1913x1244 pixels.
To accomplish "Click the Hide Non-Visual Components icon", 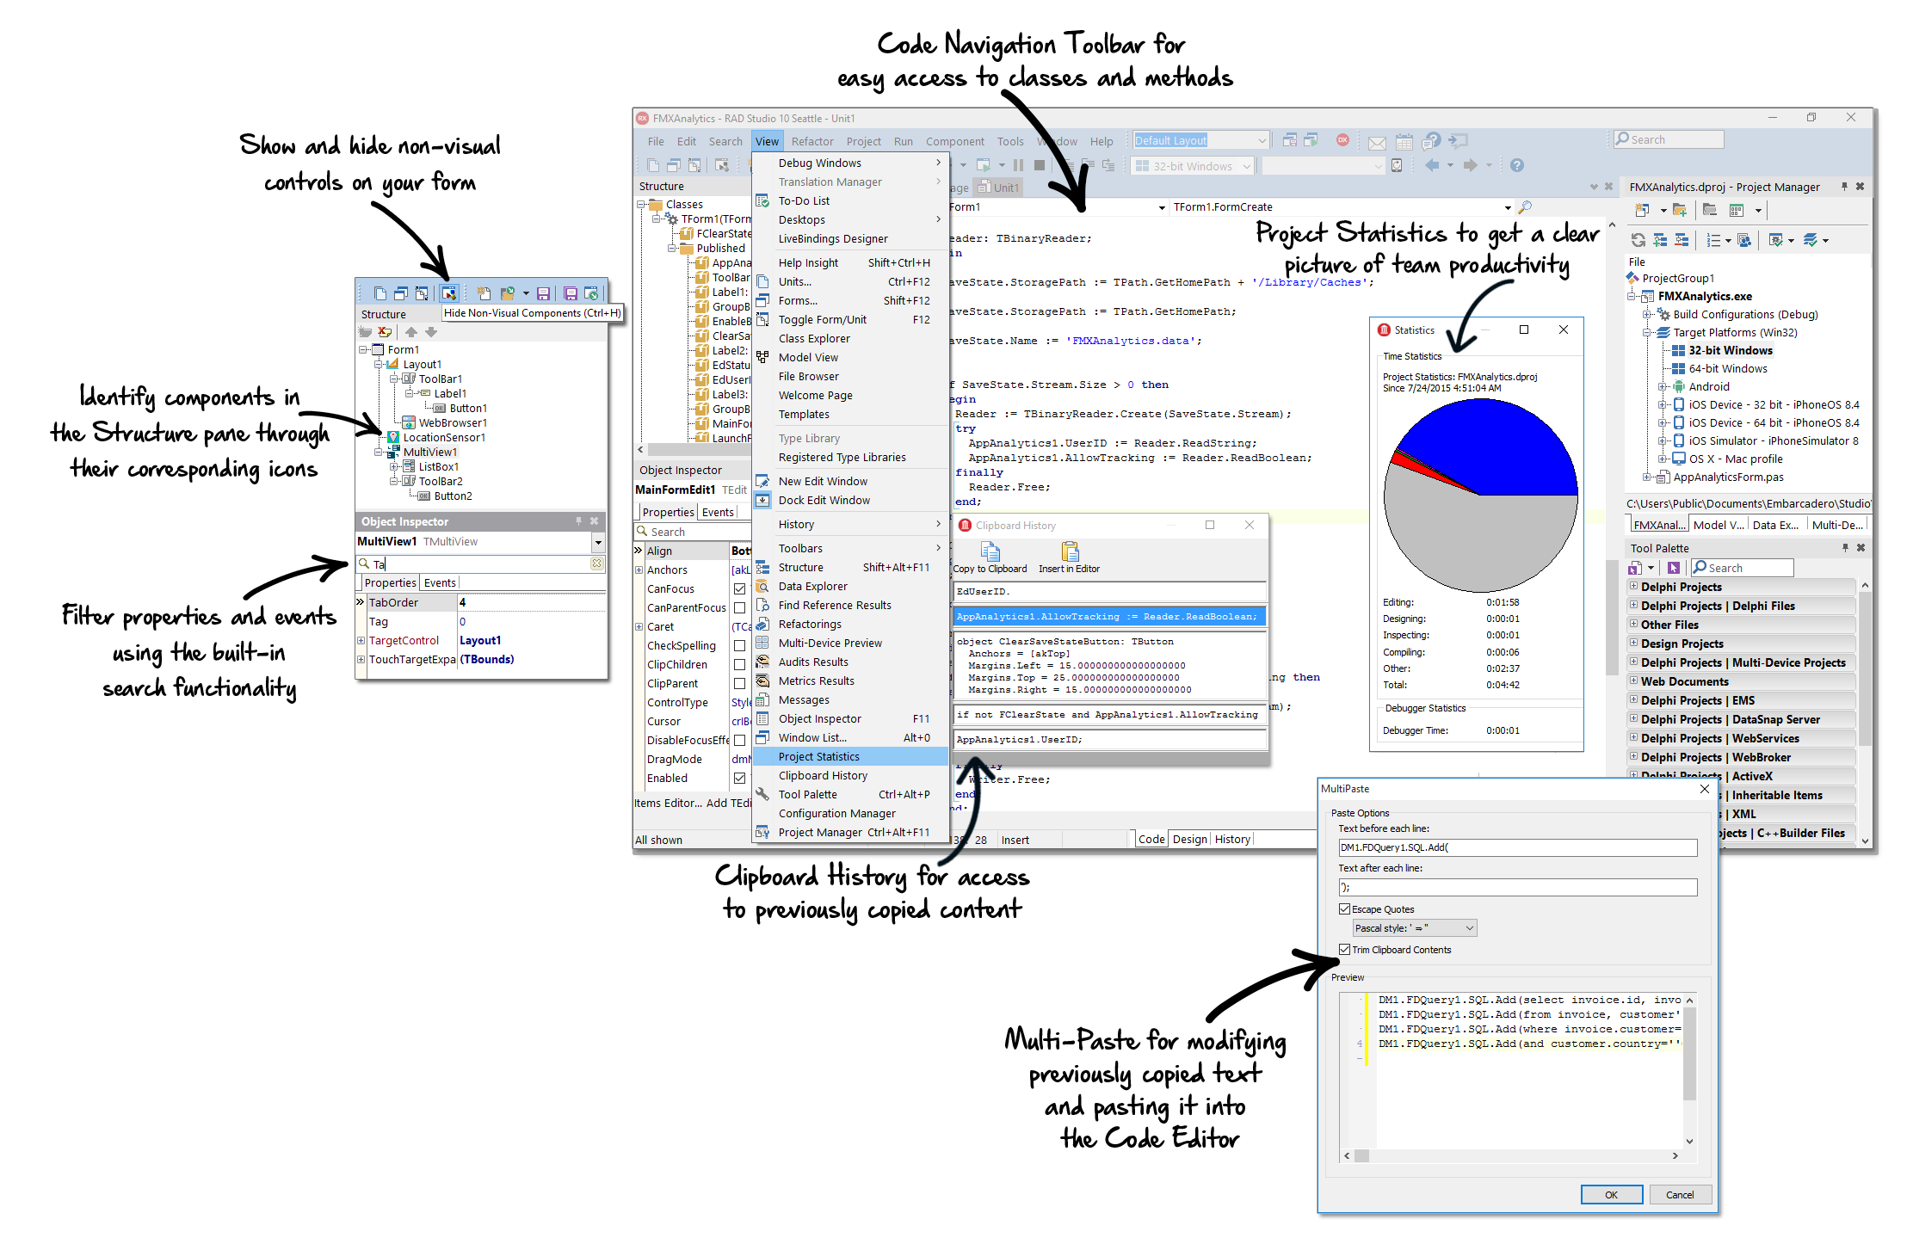I will click(448, 293).
